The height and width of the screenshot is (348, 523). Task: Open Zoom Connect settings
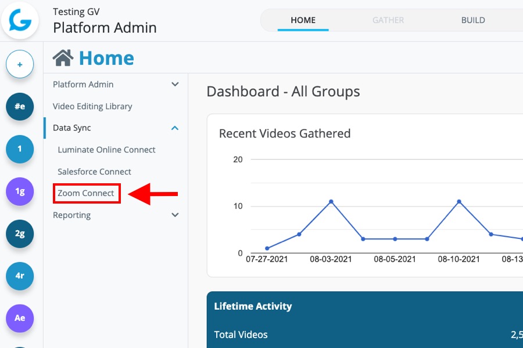(x=86, y=193)
